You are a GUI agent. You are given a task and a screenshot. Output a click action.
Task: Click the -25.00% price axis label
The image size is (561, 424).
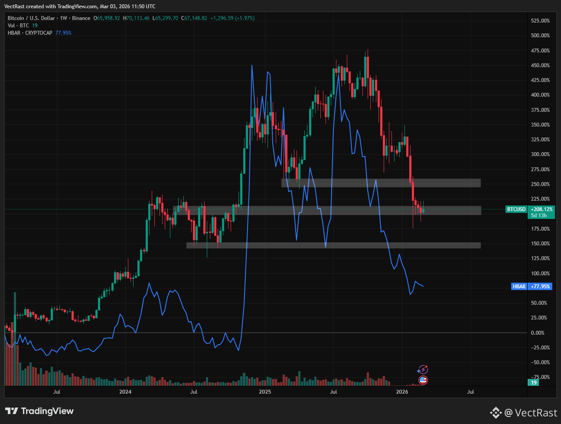(x=540, y=348)
